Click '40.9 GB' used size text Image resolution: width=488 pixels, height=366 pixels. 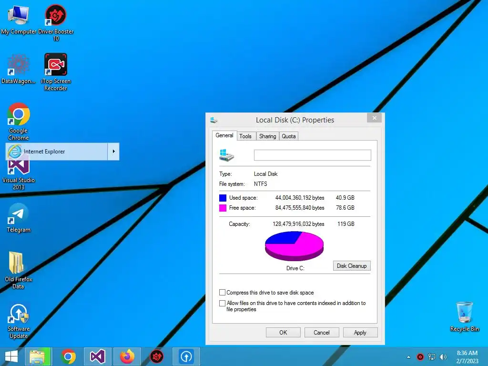pyautogui.click(x=345, y=198)
